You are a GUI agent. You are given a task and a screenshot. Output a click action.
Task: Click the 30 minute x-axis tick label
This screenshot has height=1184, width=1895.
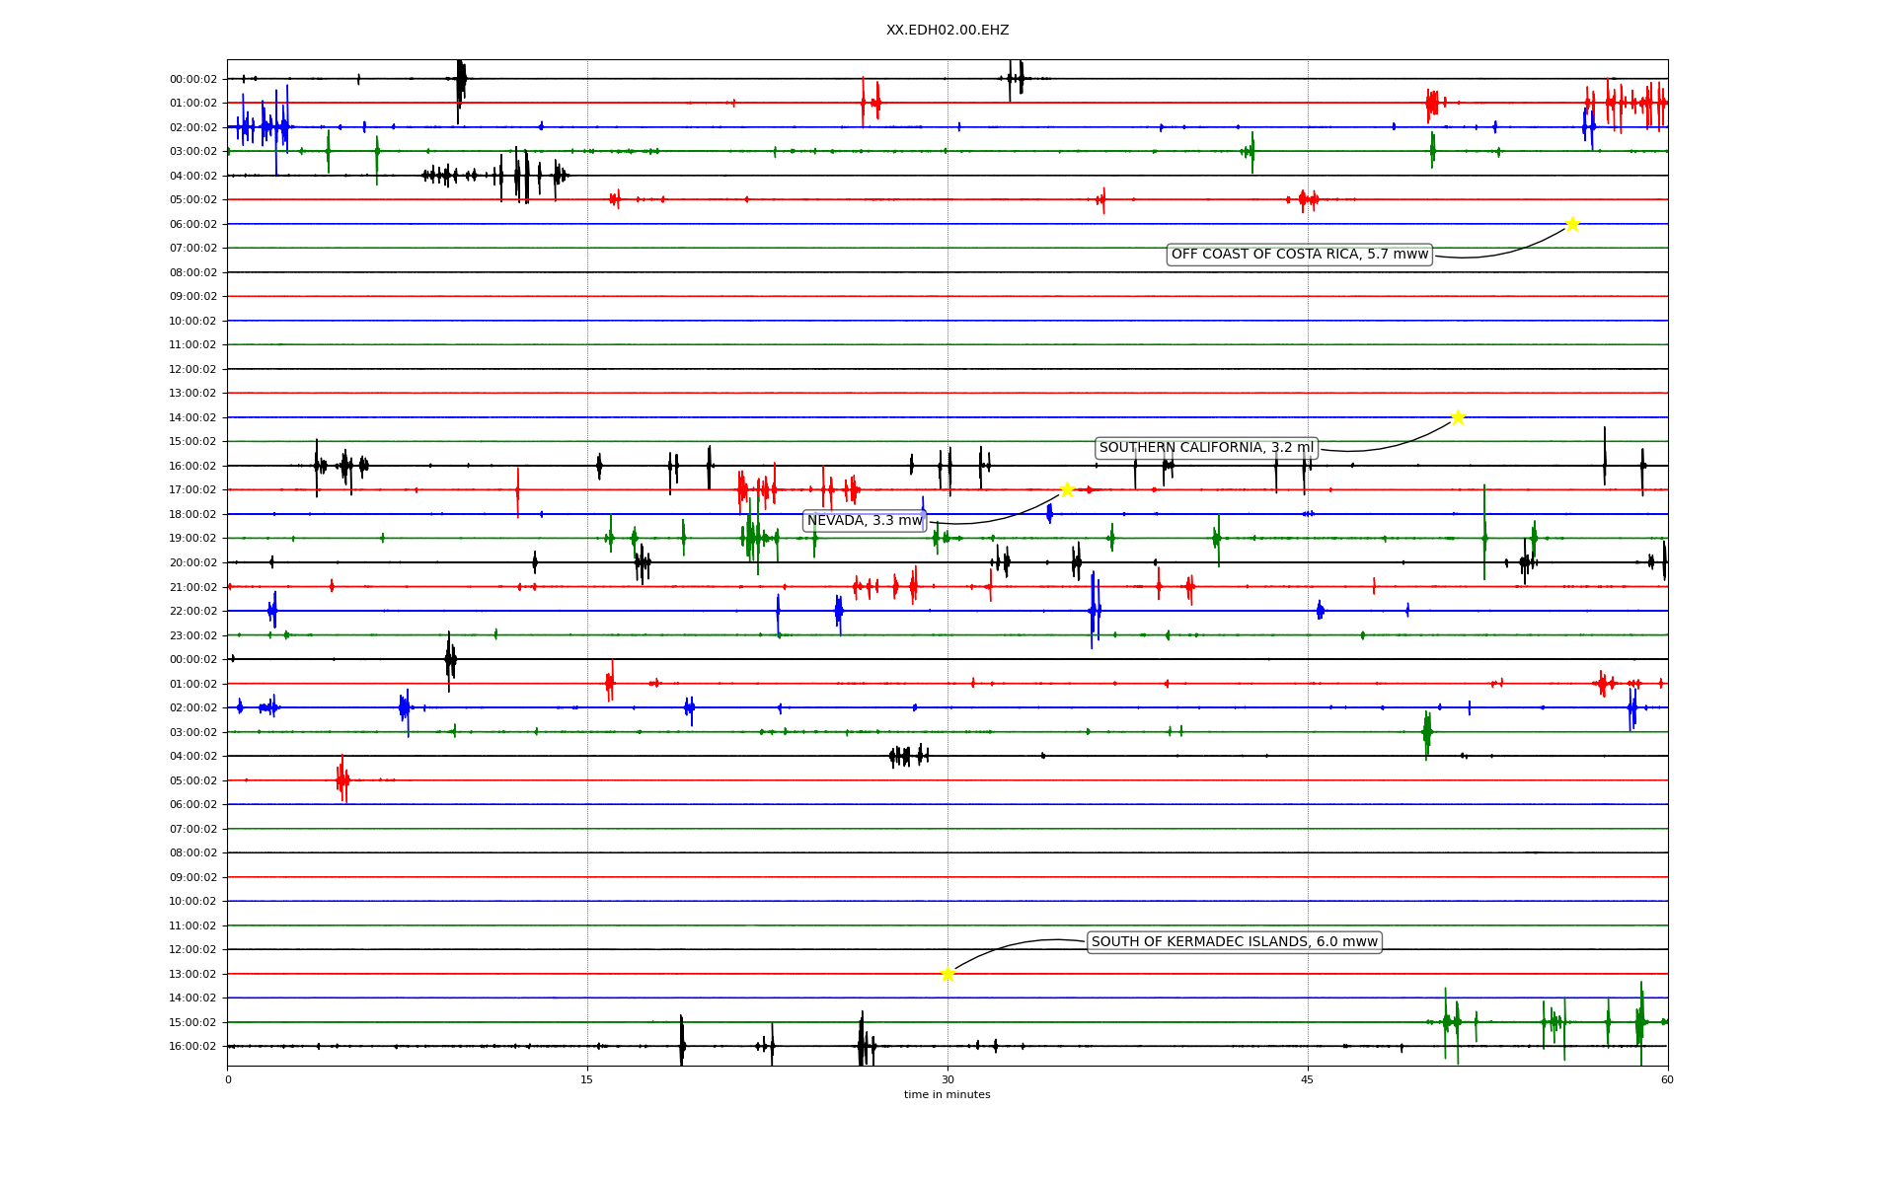click(947, 1079)
